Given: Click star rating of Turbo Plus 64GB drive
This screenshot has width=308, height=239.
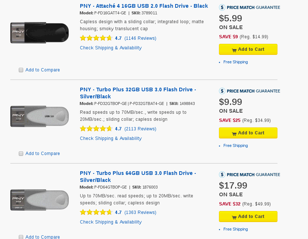Looking at the screenshot, I should pos(96,212).
